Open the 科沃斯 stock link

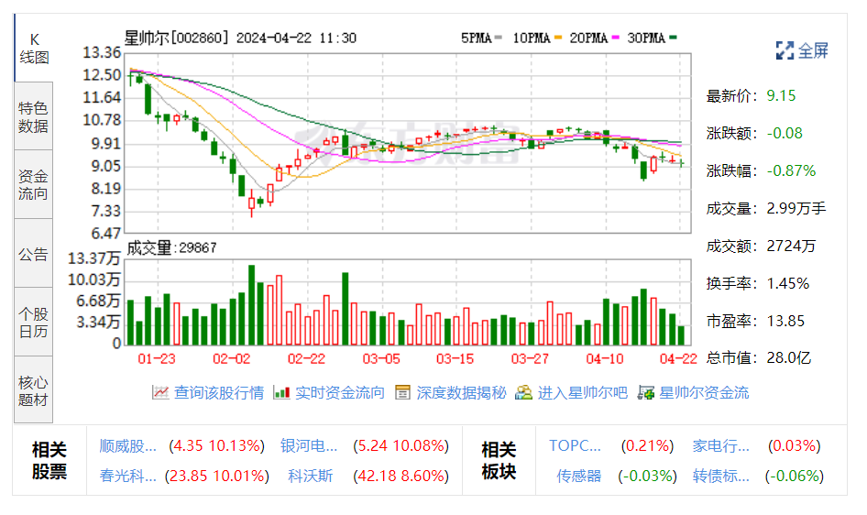(x=311, y=476)
